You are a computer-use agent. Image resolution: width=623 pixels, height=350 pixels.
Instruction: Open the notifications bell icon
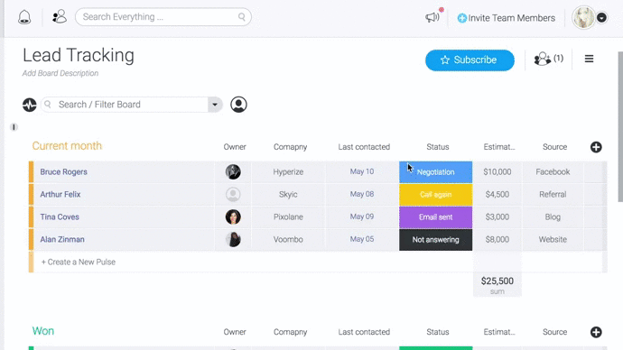tap(24, 17)
